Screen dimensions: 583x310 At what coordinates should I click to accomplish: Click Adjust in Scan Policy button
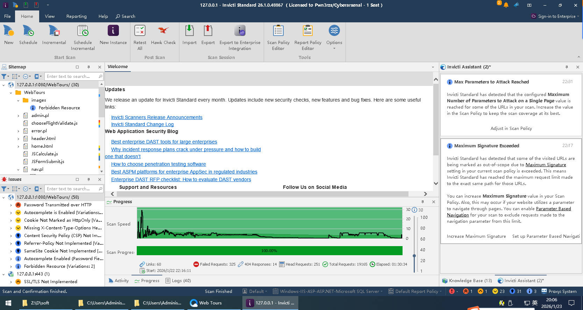pyautogui.click(x=511, y=128)
